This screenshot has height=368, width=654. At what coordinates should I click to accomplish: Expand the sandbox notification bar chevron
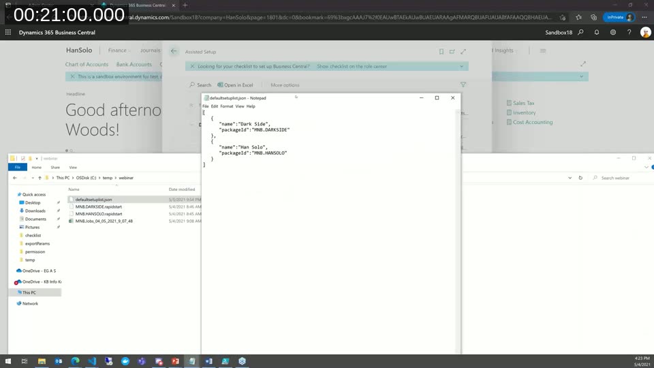[x=581, y=76]
